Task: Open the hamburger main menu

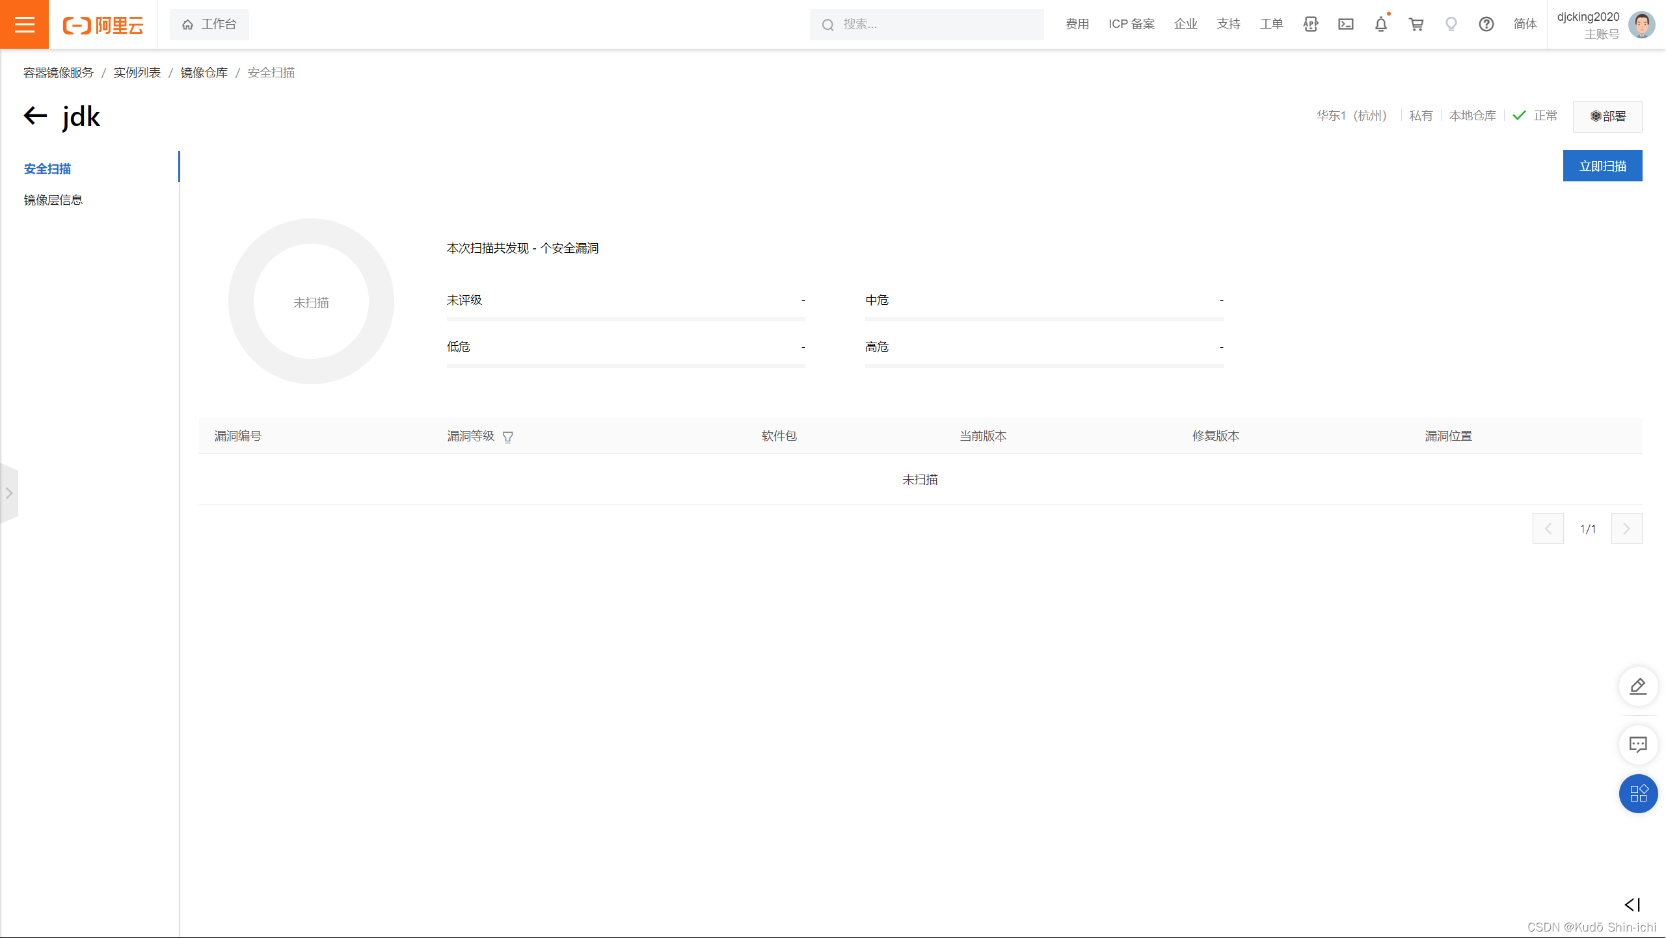Action: (24, 24)
